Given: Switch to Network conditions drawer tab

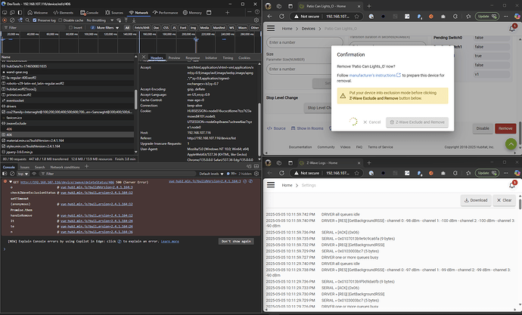Looking at the screenshot, I should (x=65, y=167).
